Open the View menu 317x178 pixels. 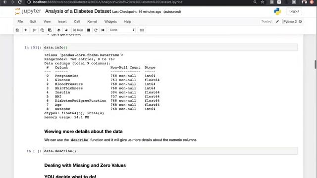(x=47, y=22)
